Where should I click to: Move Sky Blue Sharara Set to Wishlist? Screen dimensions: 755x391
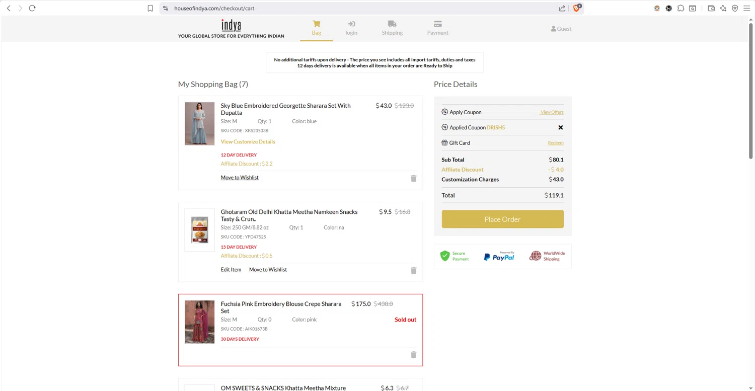240,178
